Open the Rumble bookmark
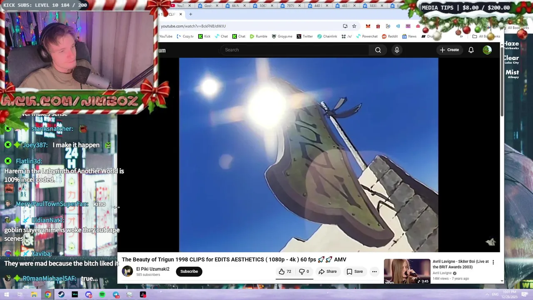The image size is (533, 300). [259, 36]
